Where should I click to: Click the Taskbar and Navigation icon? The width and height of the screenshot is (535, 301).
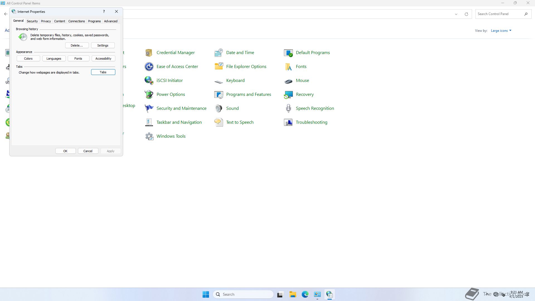(149, 122)
